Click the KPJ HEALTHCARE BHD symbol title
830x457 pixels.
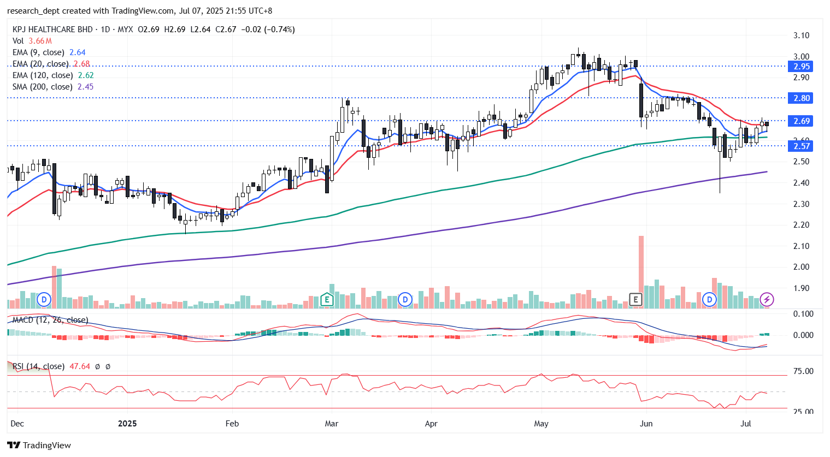(52, 29)
